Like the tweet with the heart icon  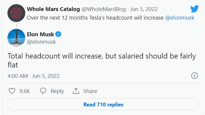click(x=12, y=91)
